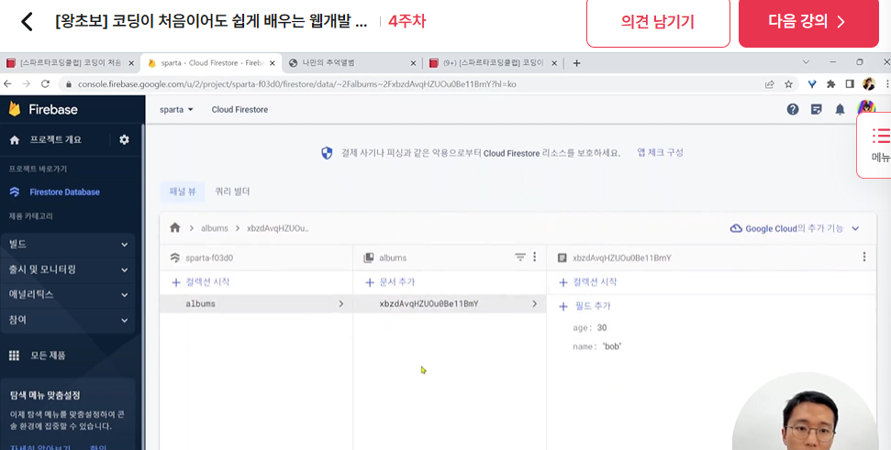
Task: Click 필드 추가 to add a field
Action: coord(585,306)
